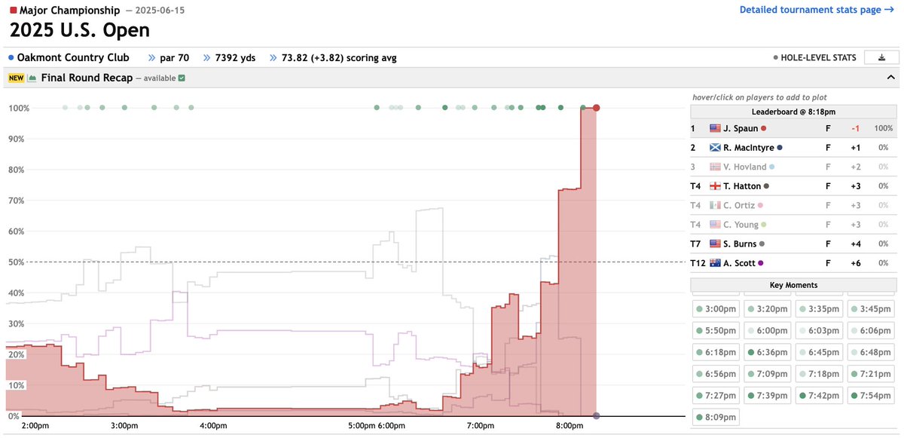Viewport: 904px width, 438px height.
Task: Add C. Ortiz to the plot
Action: 793,205
